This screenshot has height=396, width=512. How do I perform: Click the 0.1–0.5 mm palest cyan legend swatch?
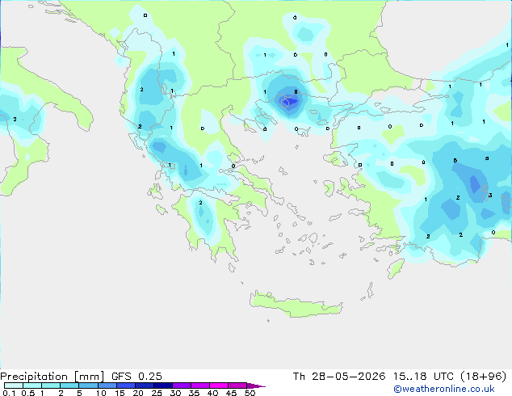tap(14, 385)
